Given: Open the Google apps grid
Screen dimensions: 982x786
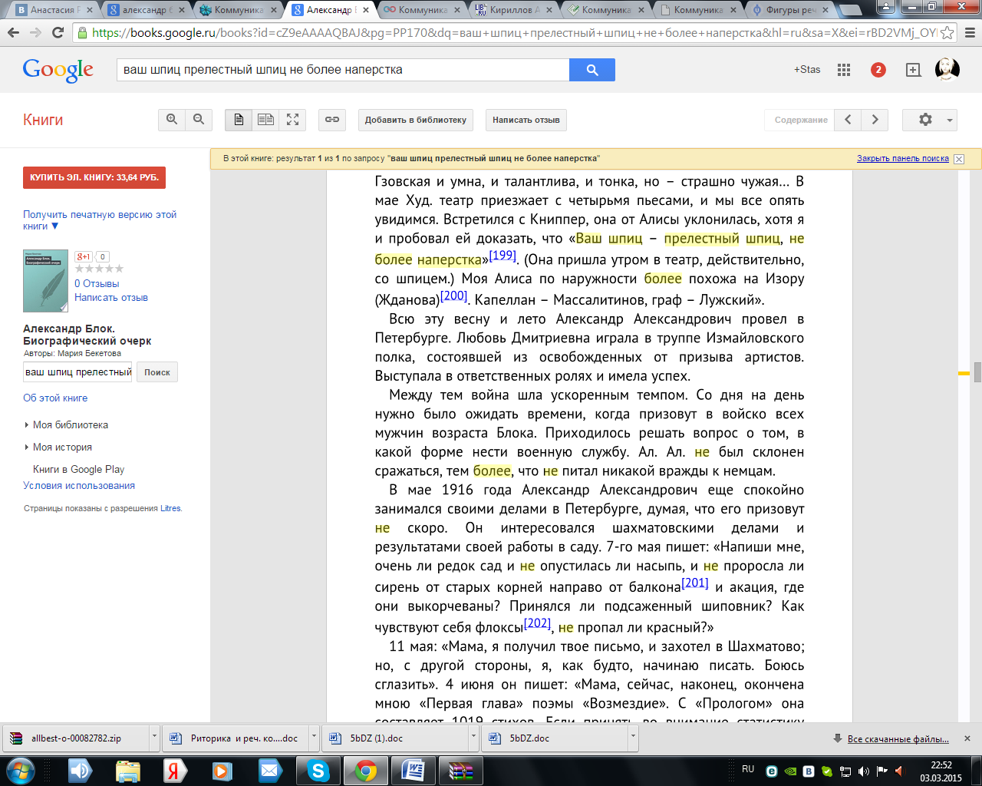Looking at the screenshot, I should click(x=844, y=70).
